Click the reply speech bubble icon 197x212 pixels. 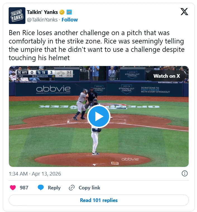coord(41,188)
